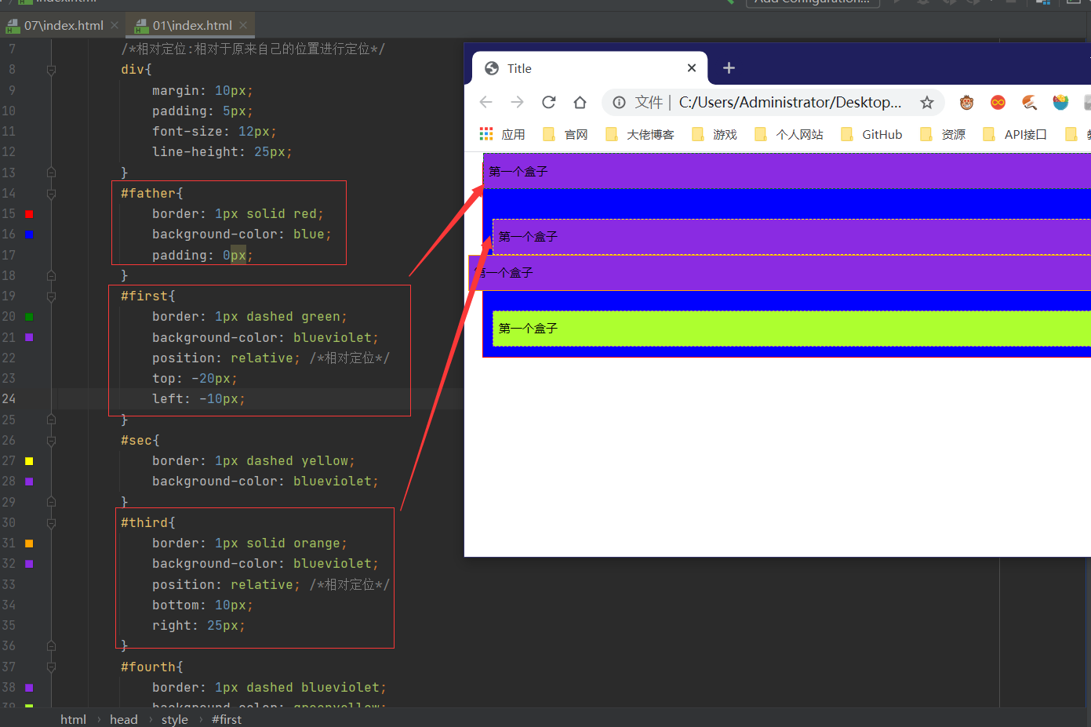
Task: Open the 资源 bookmark folder label
Action: click(954, 134)
